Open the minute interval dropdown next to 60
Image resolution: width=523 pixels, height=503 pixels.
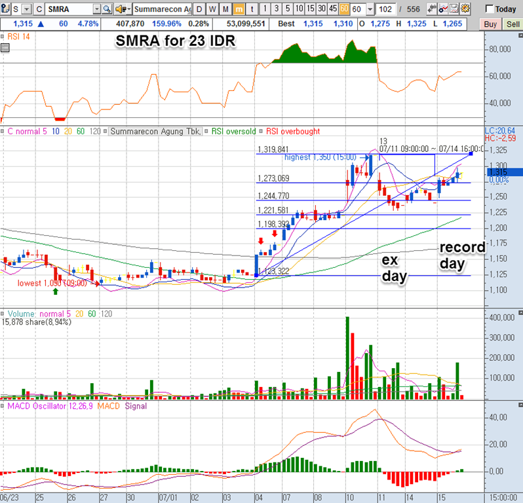pyautogui.click(x=371, y=9)
